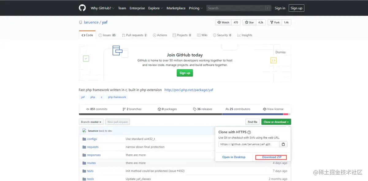
Task: Copy the clone URL with clipboard icon
Action: (283, 144)
